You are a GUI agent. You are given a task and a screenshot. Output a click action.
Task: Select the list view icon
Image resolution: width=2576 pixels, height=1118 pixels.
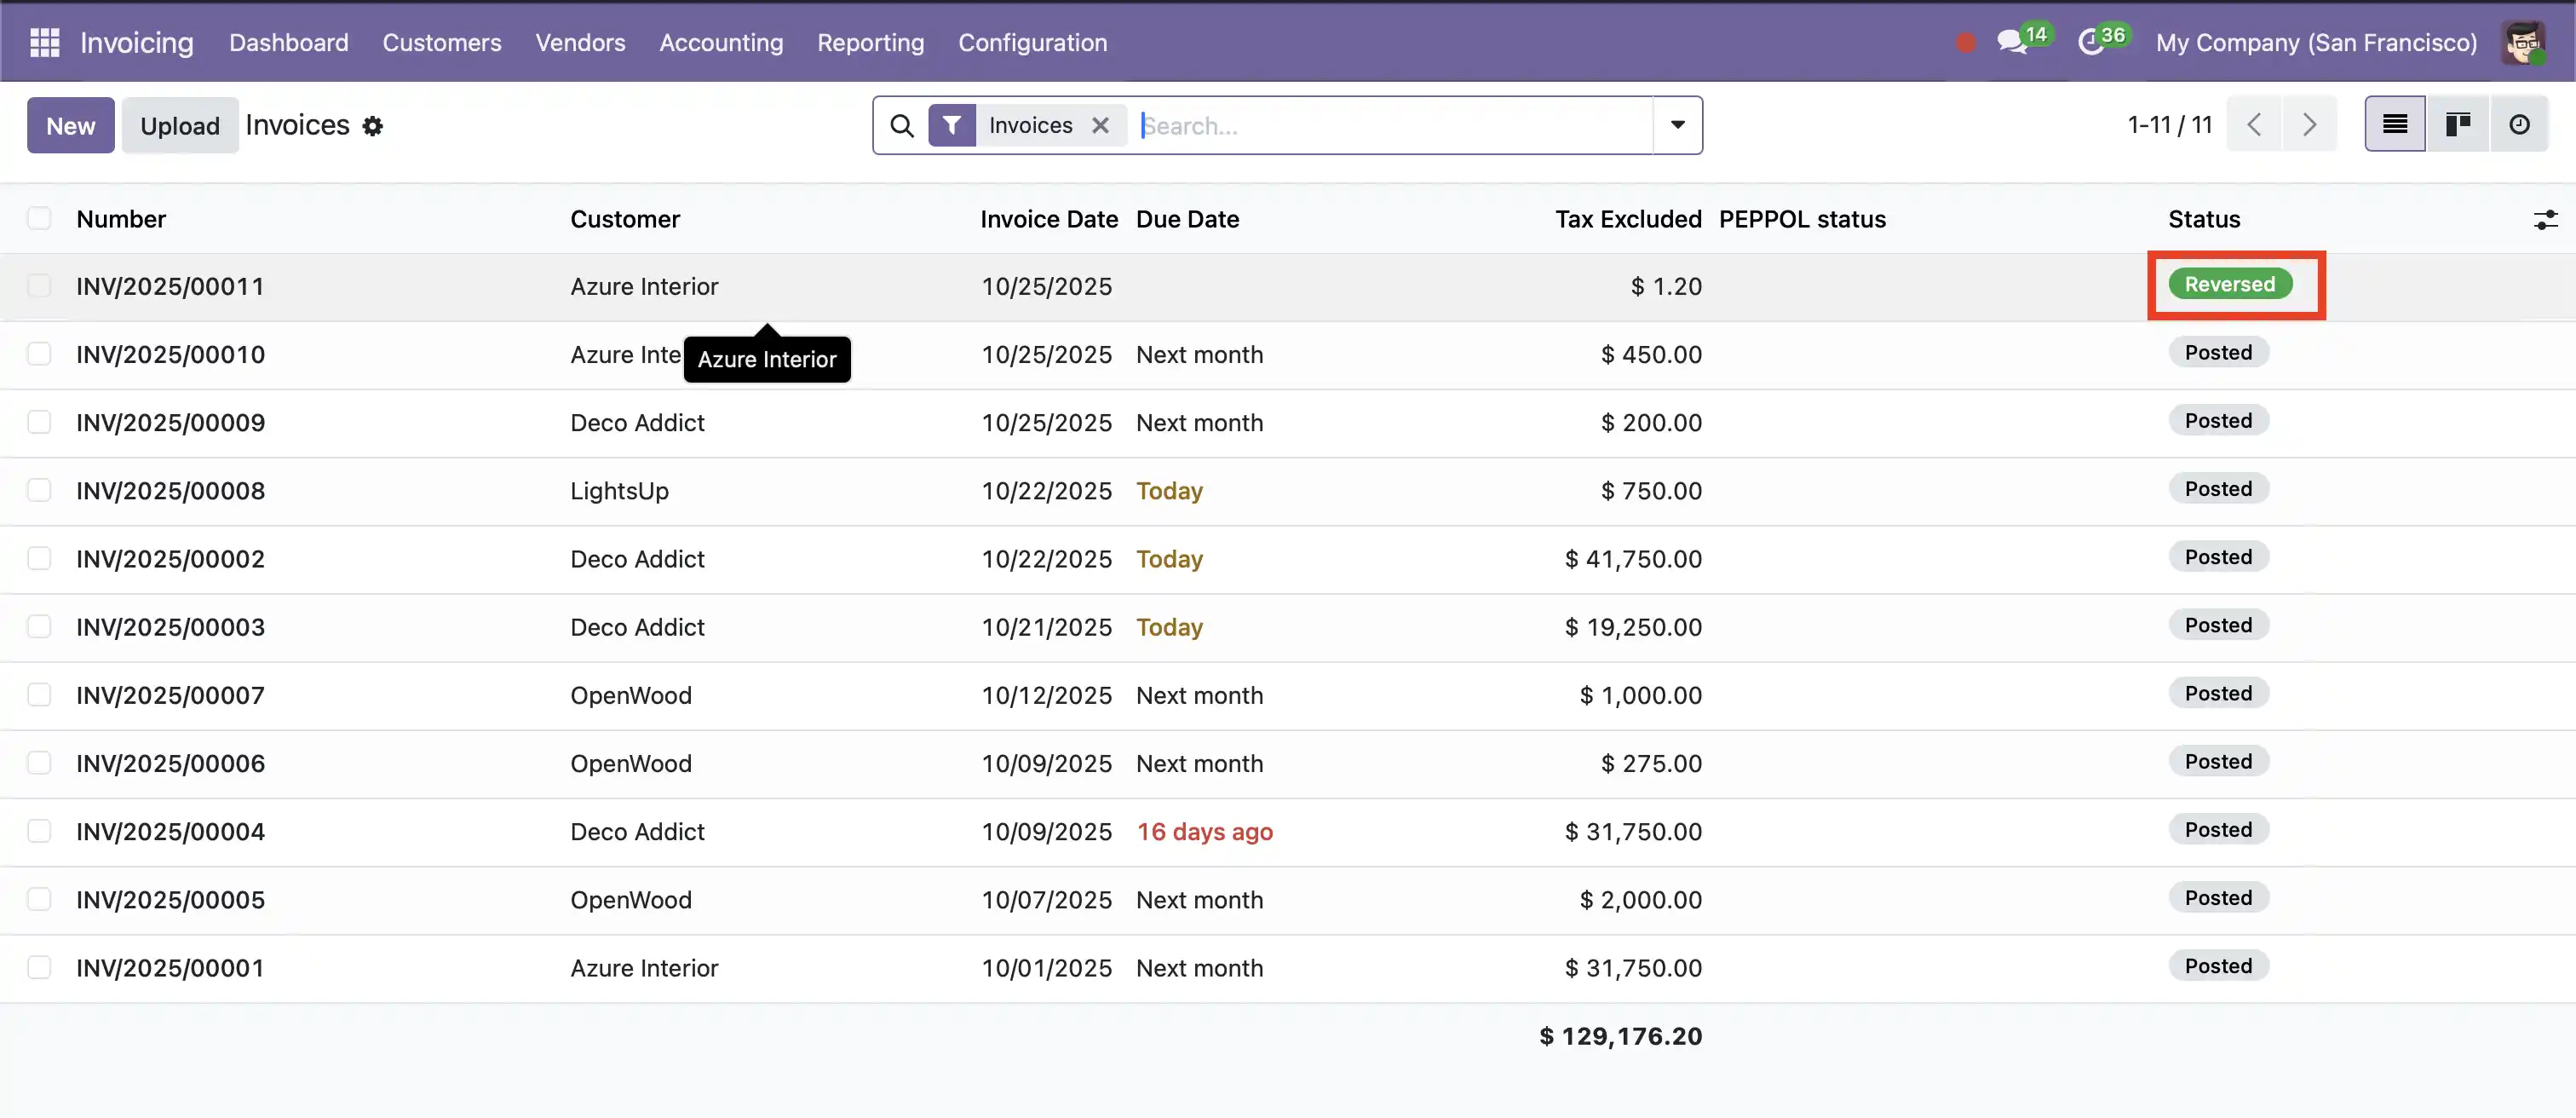click(2394, 124)
